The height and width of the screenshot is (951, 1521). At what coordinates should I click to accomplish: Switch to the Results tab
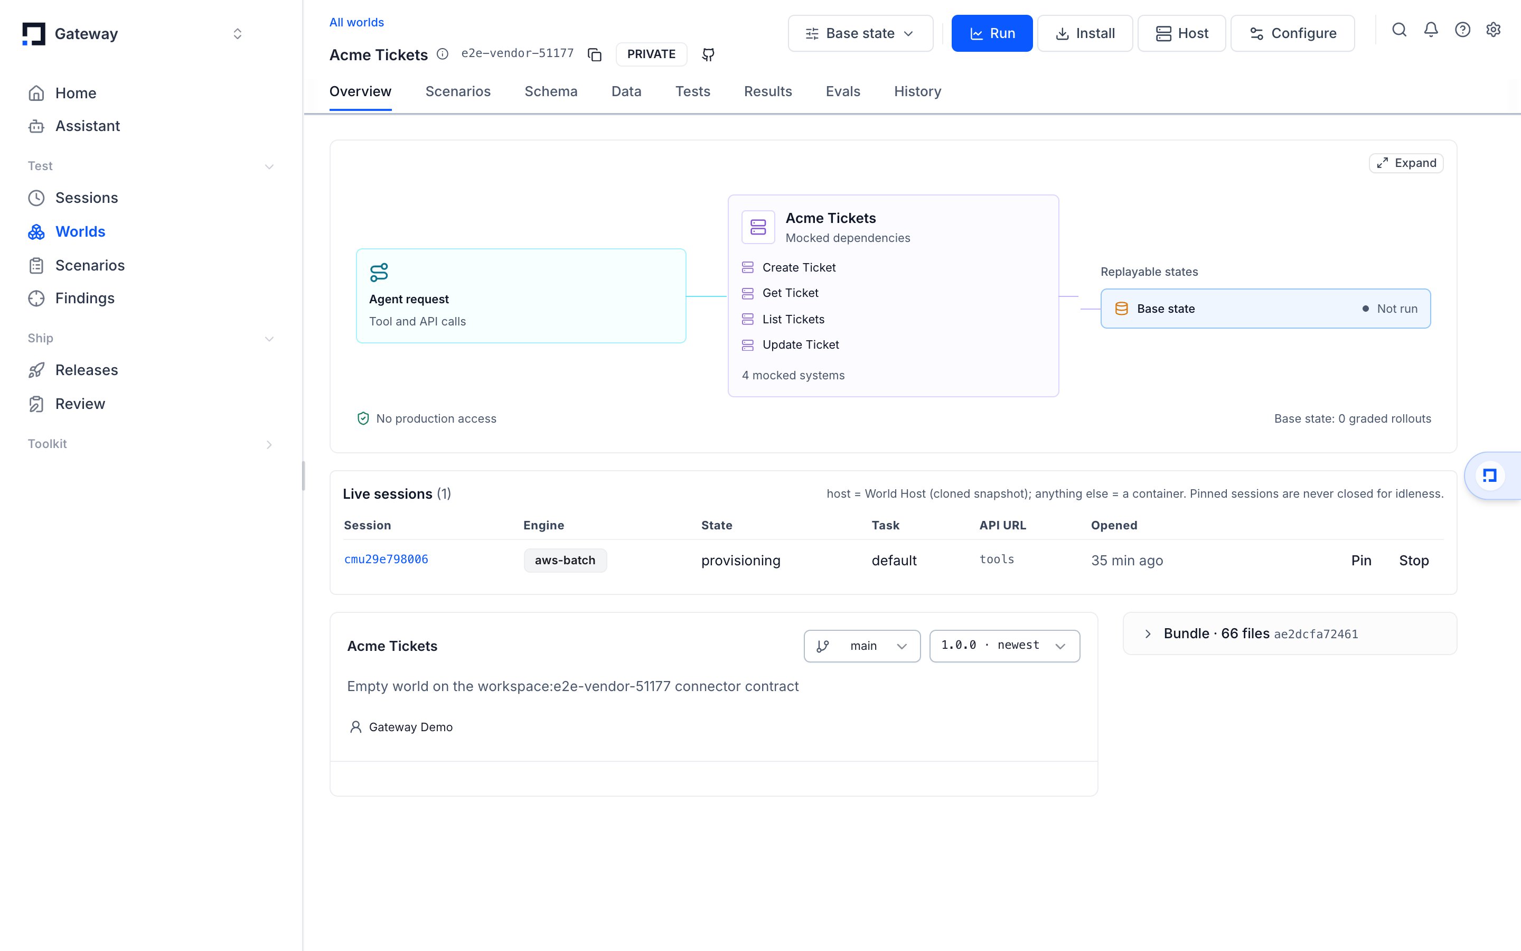pyautogui.click(x=767, y=92)
